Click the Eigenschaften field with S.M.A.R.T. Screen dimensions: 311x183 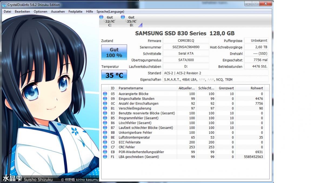[216, 80]
